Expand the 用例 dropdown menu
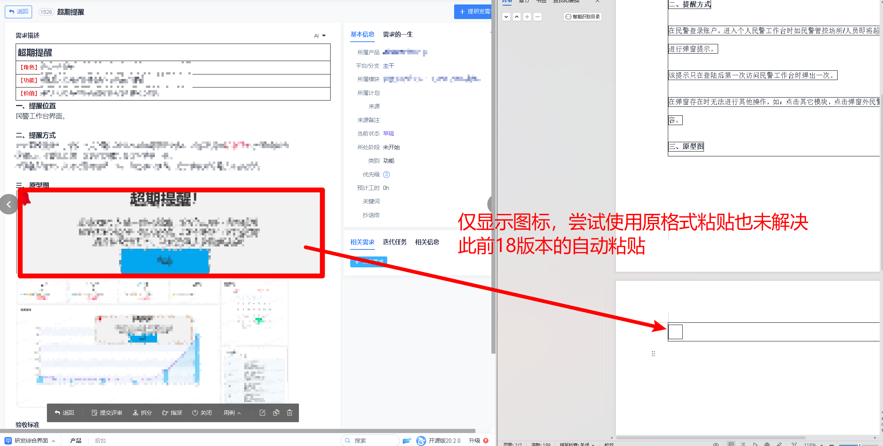883x446 pixels. [x=232, y=412]
